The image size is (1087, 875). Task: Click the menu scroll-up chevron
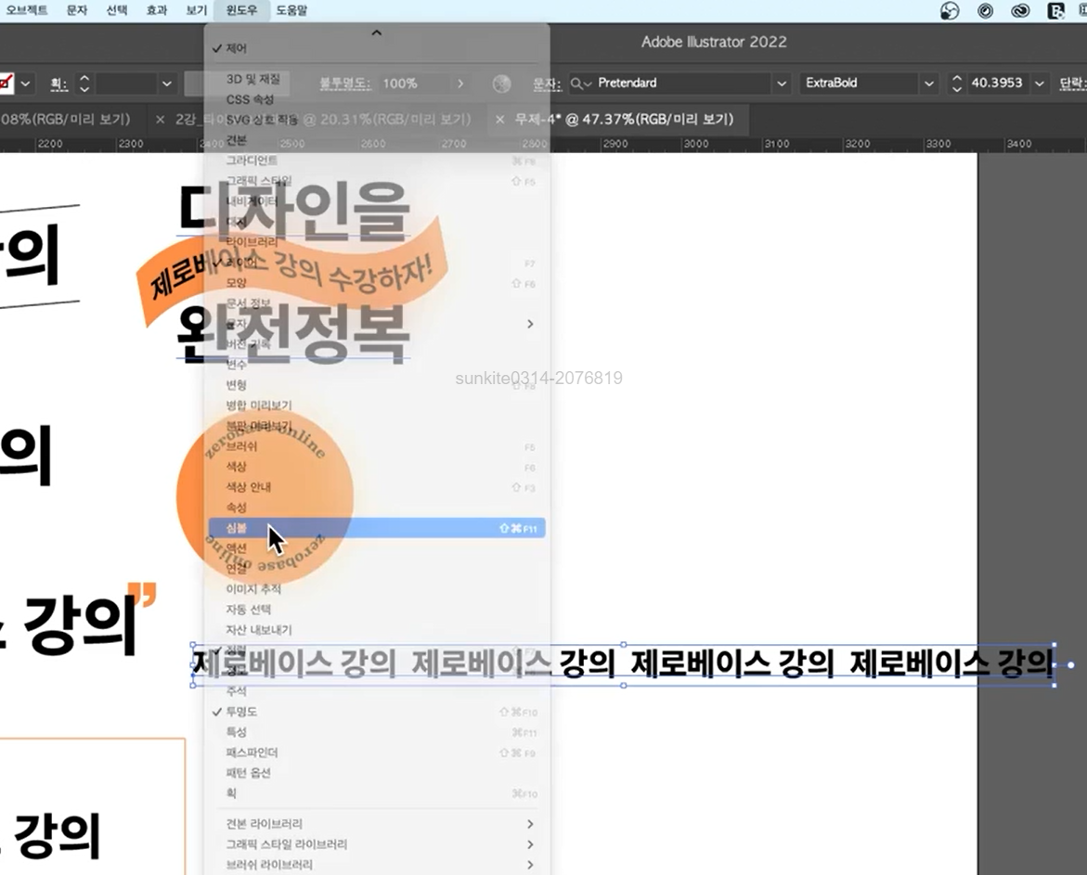[377, 32]
